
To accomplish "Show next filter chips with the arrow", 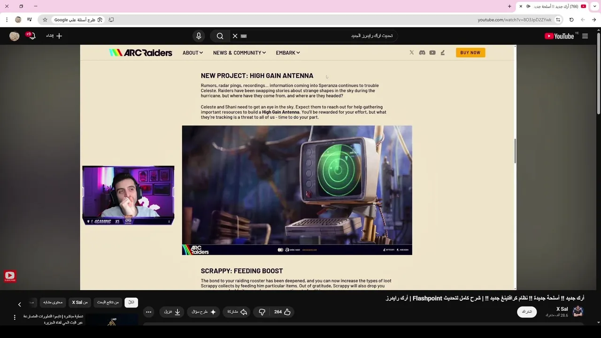I will tap(19, 304).
